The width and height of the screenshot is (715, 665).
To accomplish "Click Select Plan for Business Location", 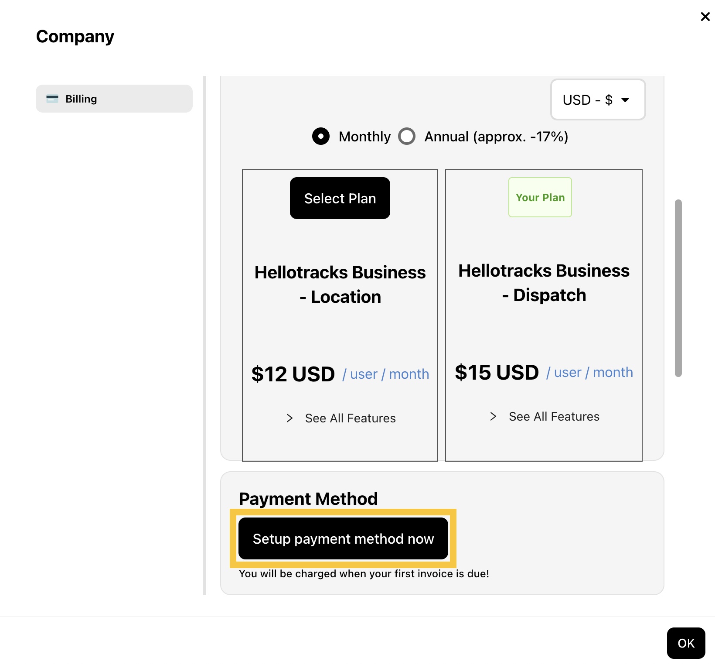I will point(340,198).
